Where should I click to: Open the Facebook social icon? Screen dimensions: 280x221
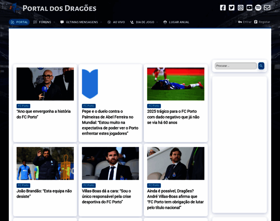(x=223, y=8)
